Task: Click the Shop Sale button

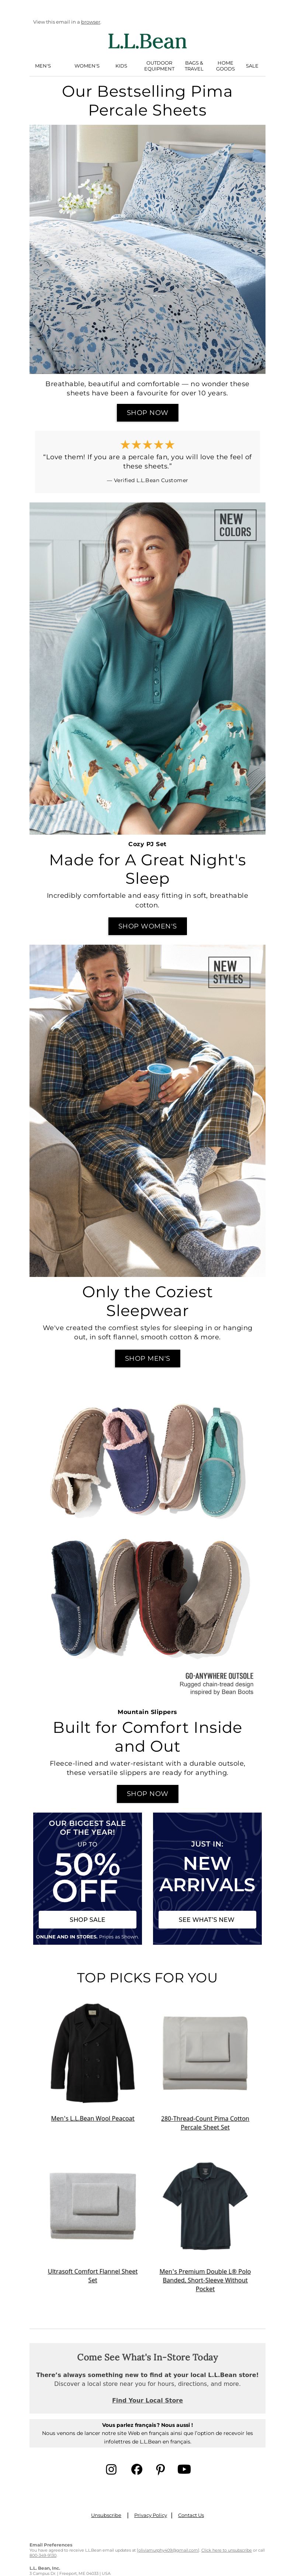Action: [x=87, y=1919]
